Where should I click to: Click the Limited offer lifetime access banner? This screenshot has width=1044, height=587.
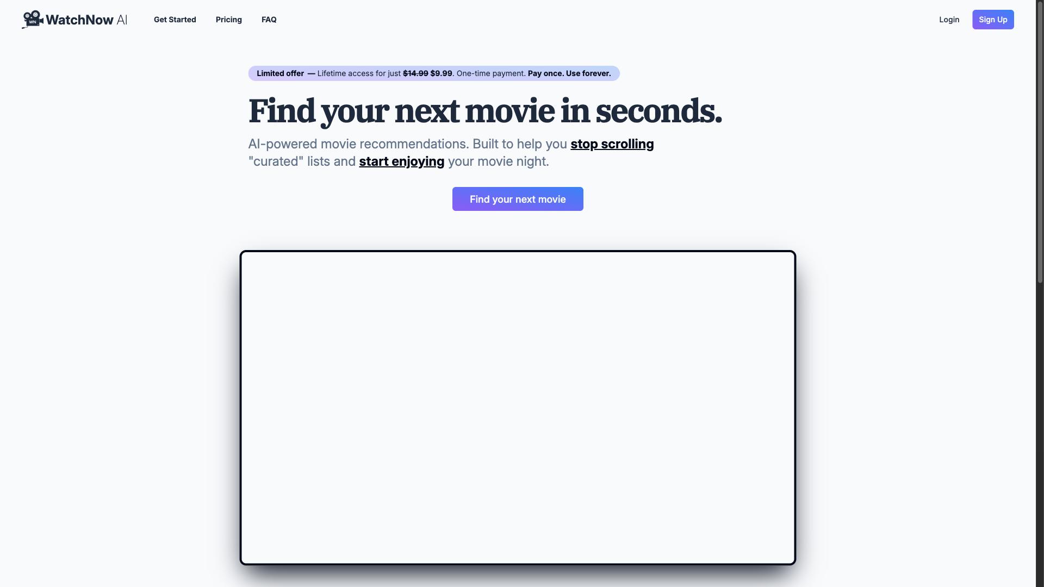[x=434, y=73]
